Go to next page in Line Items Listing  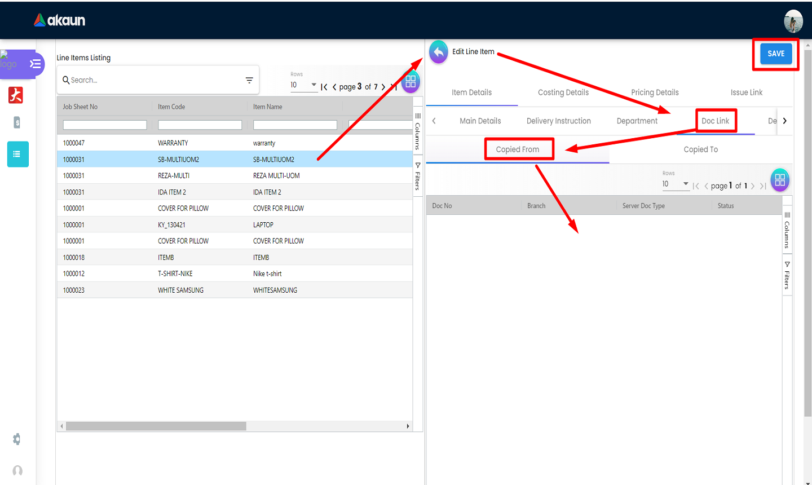point(383,87)
